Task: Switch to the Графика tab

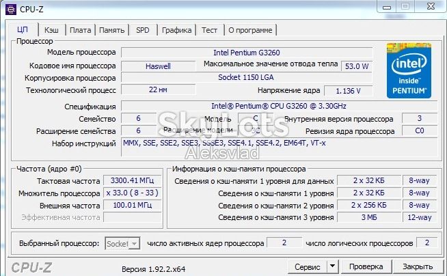Action: tap(177, 30)
